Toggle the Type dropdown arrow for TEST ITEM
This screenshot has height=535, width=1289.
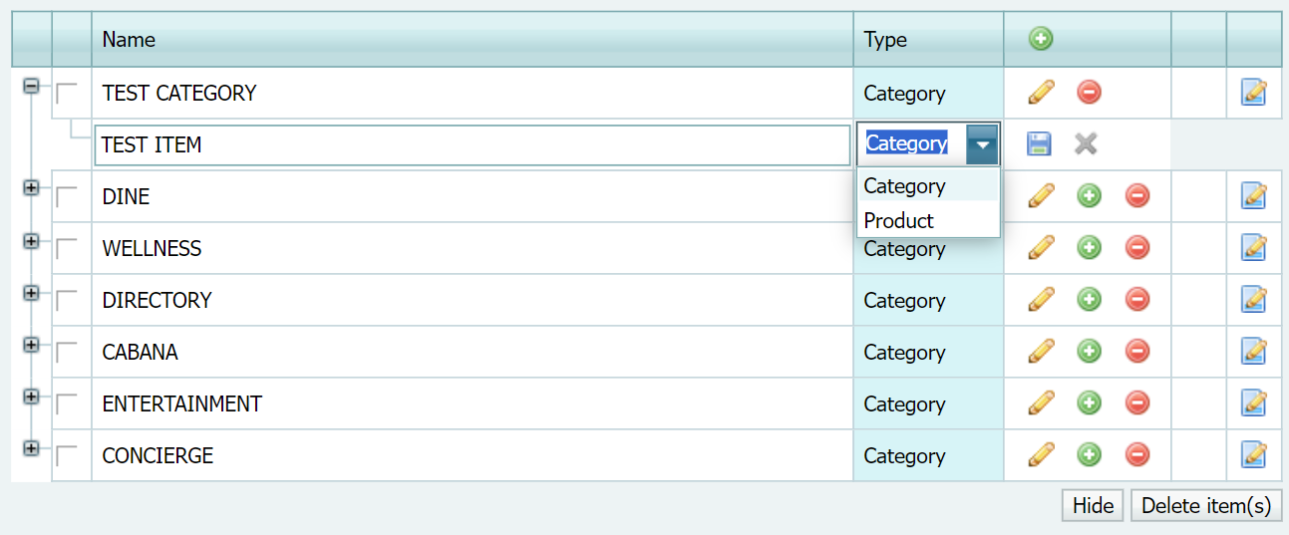tap(983, 144)
